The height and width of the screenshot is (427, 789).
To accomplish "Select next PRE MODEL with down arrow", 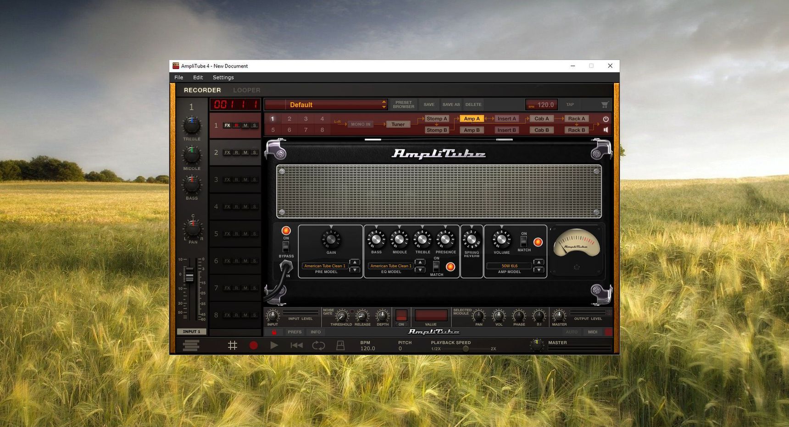I will click(x=355, y=270).
